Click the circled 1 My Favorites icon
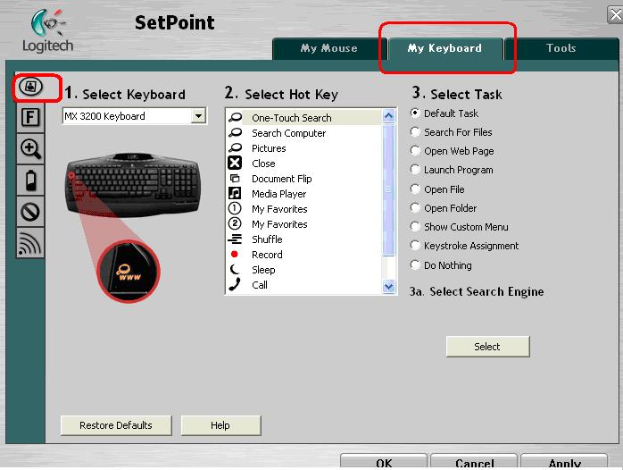Image resolution: width=623 pixels, height=470 pixels. point(235,208)
